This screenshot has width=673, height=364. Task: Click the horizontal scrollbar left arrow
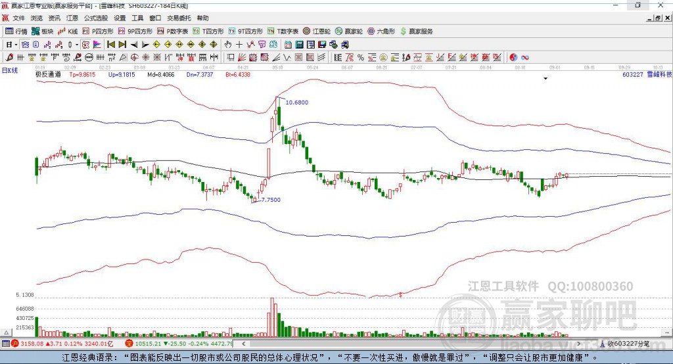click(243, 344)
